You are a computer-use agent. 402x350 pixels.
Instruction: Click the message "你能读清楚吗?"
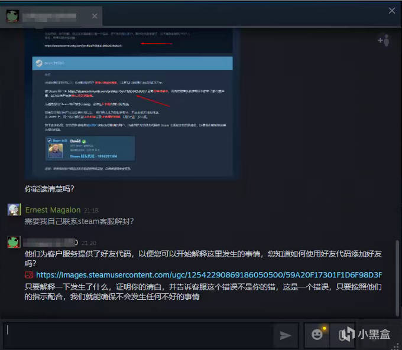(x=50, y=189)
